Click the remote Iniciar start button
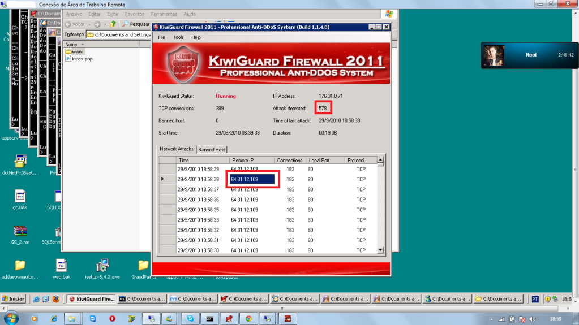579x325 pixels. 14,298
